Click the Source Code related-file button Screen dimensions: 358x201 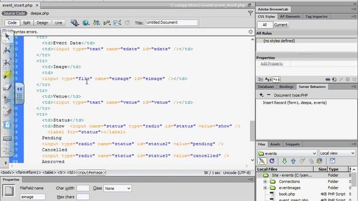coord(14,13)
